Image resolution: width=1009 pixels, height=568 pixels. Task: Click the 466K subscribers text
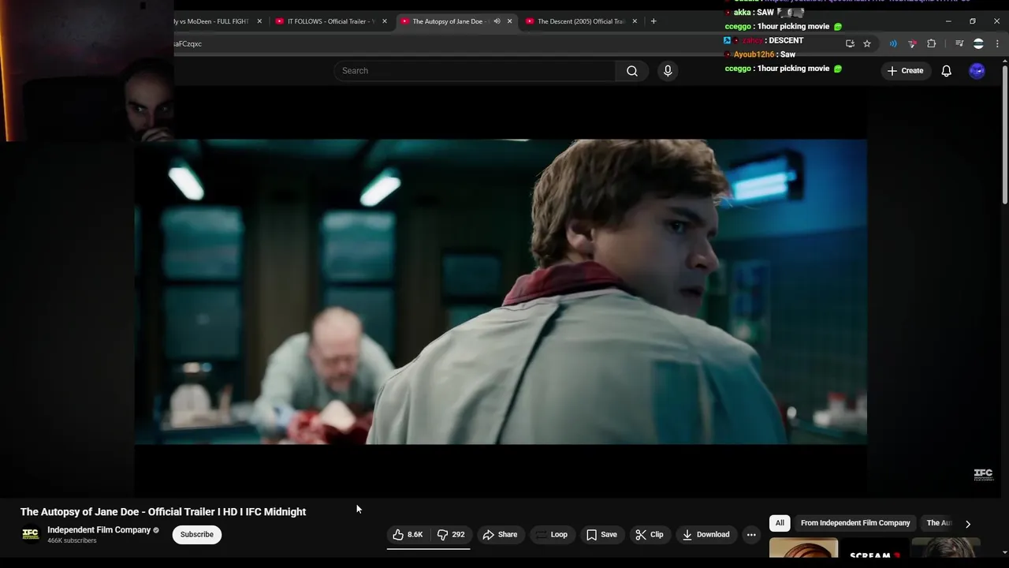(x=72, y=541)
